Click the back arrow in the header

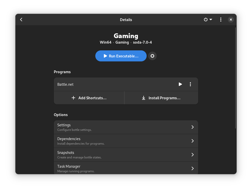pos(21,19)
